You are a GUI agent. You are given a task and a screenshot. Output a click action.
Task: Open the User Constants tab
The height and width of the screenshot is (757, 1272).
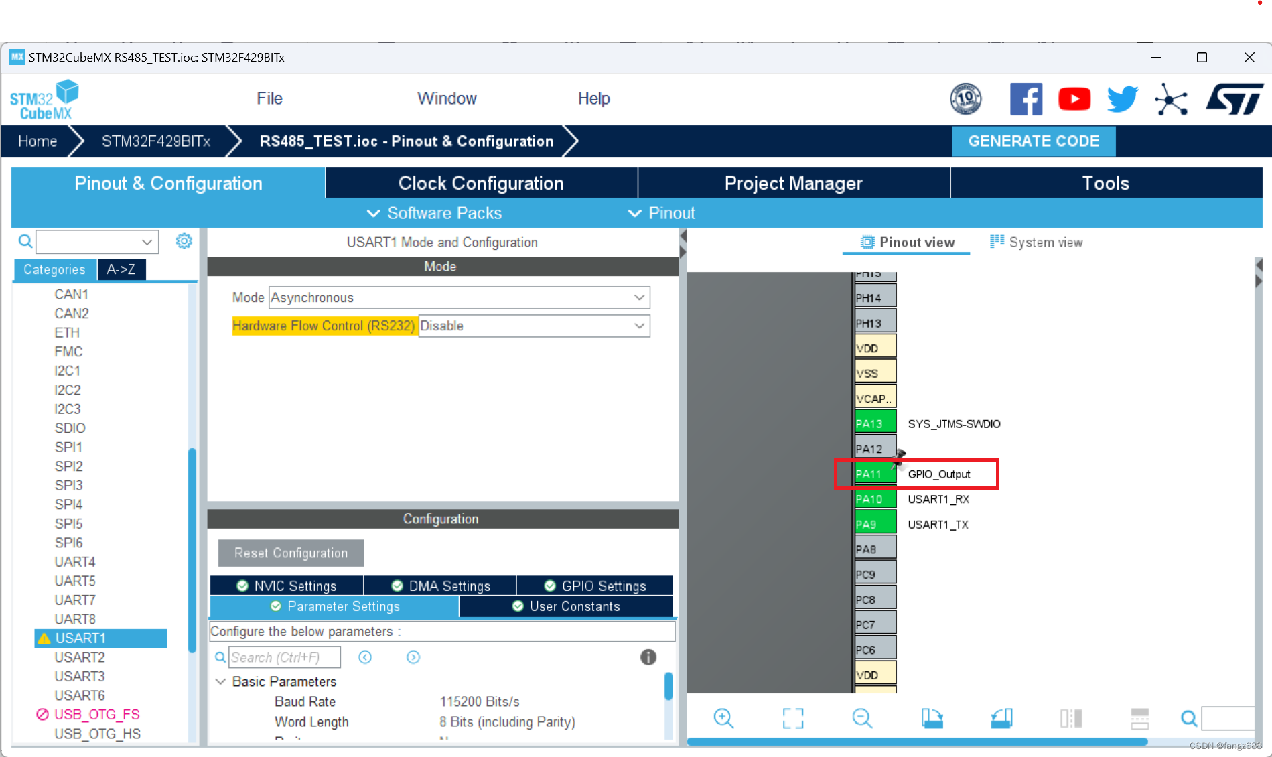coord(566,606)
